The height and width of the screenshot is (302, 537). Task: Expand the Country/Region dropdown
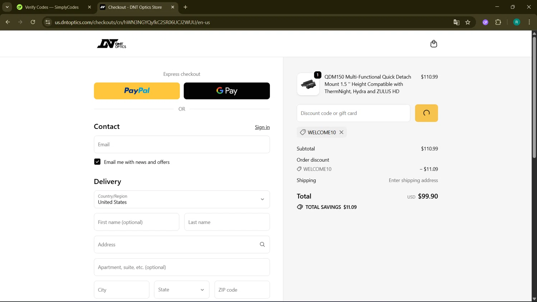[182, 199]
